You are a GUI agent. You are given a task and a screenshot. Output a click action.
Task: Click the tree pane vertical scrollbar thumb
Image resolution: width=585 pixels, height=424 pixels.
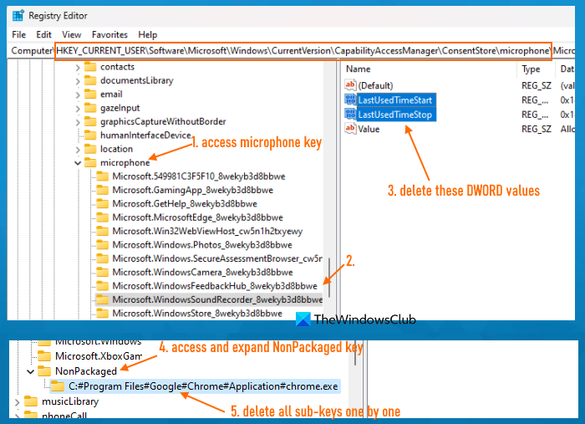[329, 277]
